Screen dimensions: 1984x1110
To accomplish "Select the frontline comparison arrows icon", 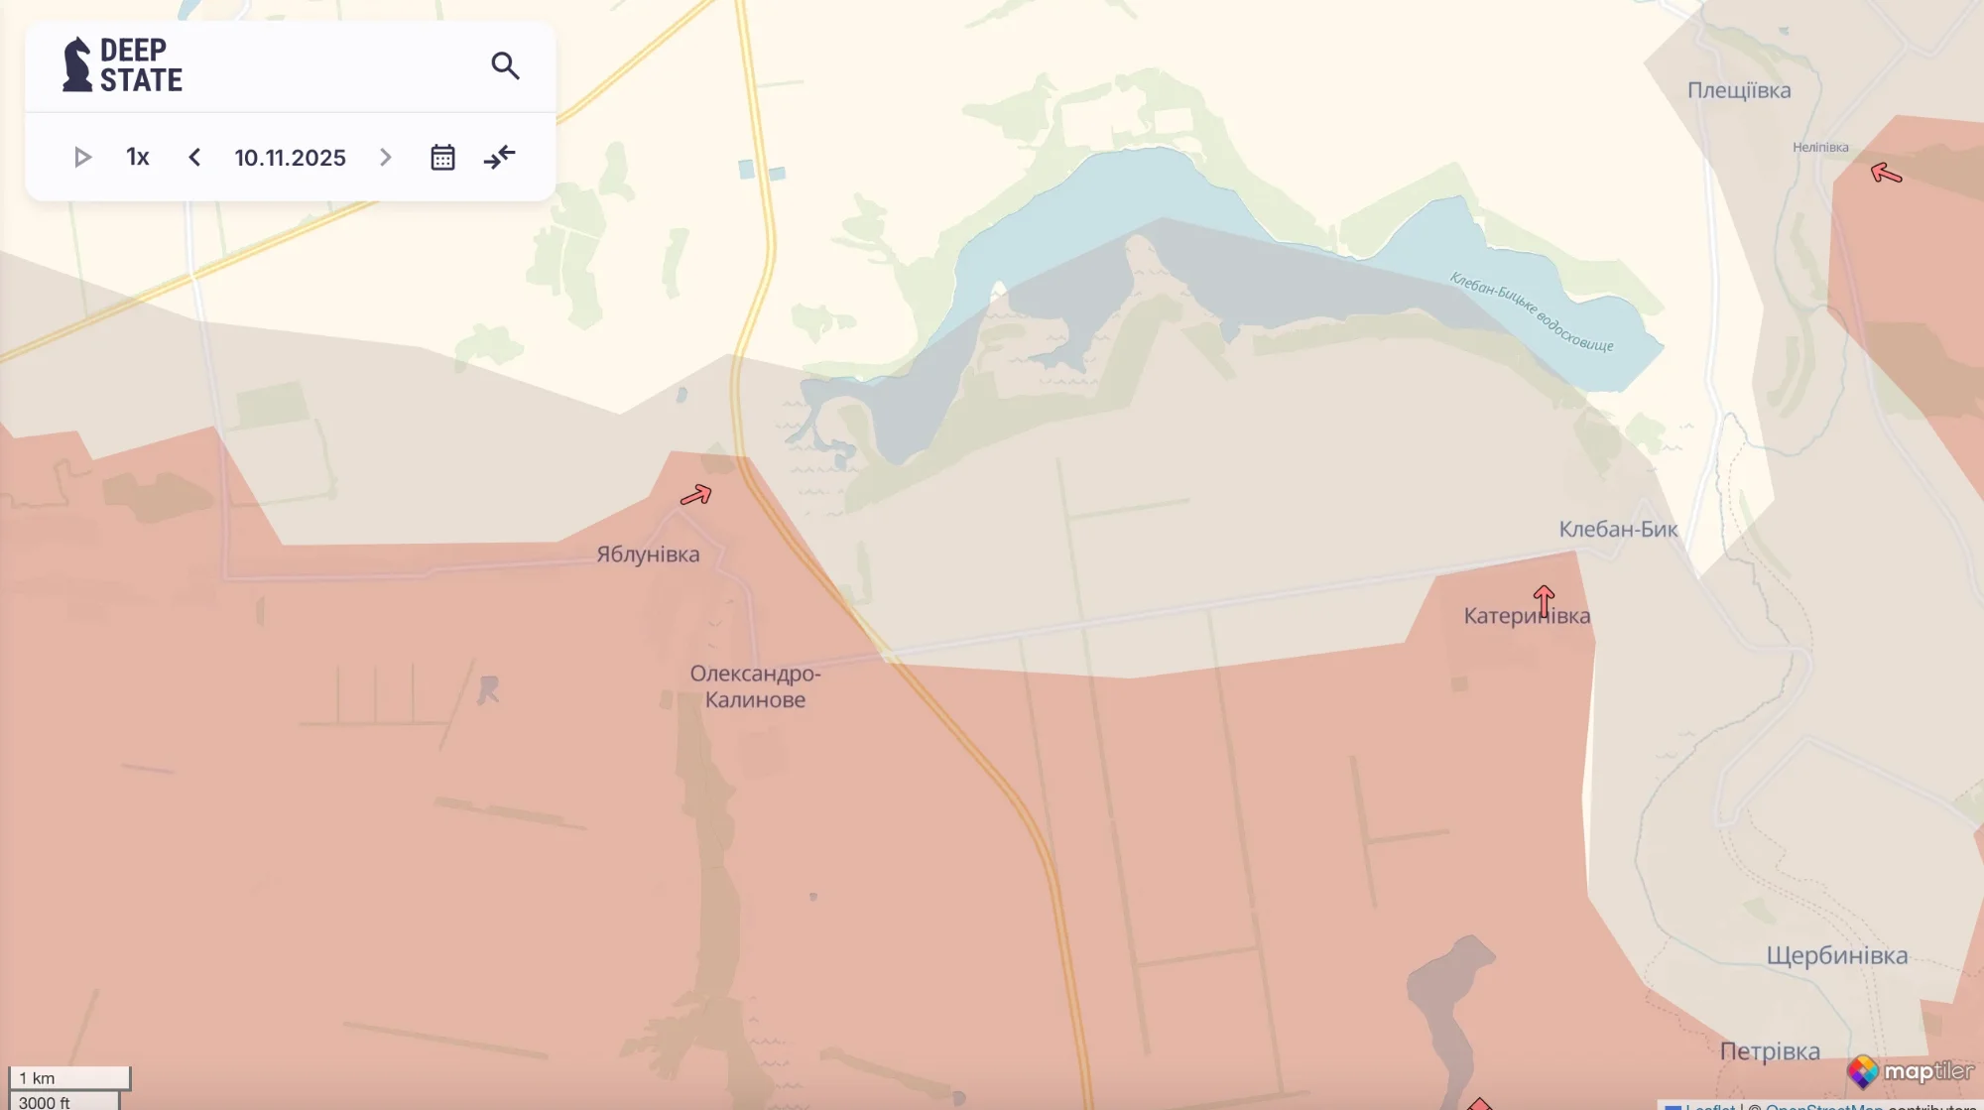I will click(499, 156).
